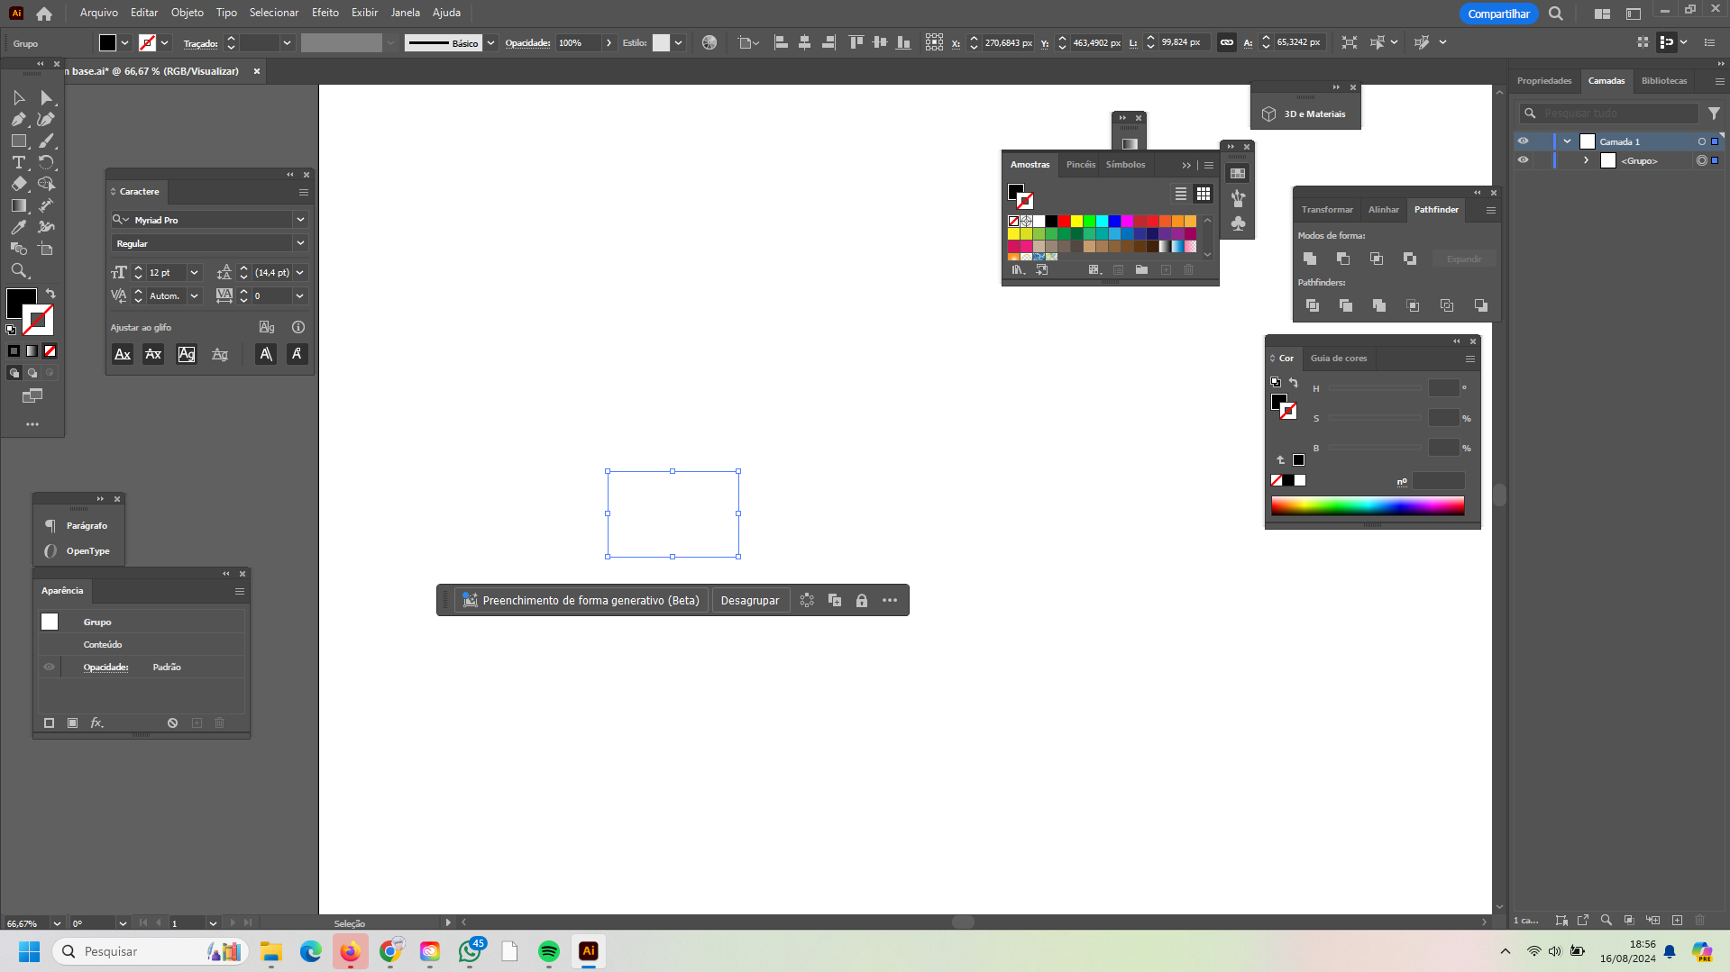Select the Gradient tool
The image size is (1730, 972).
pos(19,205)
